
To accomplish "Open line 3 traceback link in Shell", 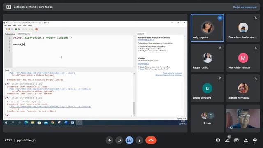I will pos(50,106).
